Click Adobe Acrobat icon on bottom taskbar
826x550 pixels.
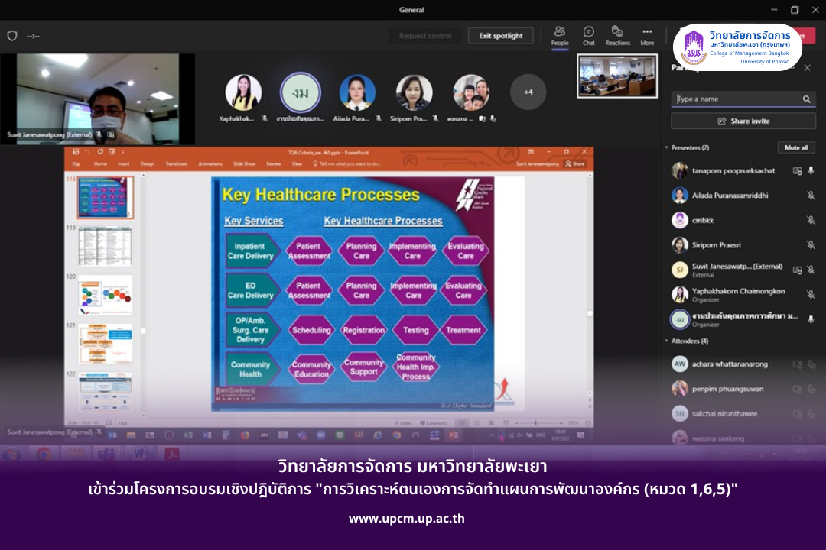pyautogui.click(x=172, y=453)
